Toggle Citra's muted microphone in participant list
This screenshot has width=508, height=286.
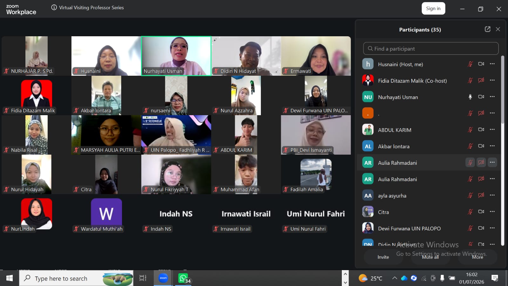(x=470, y=212)
